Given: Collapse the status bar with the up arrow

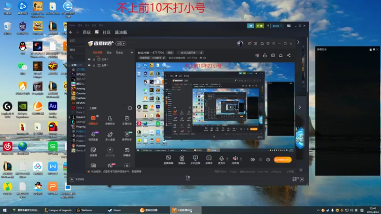Looking at the screenshot, I should pos(301,170).
